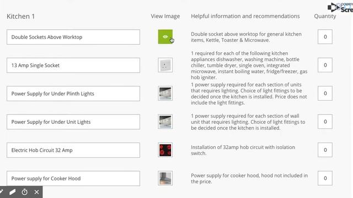Close the recorder annotation toolbar

(36, 192)
